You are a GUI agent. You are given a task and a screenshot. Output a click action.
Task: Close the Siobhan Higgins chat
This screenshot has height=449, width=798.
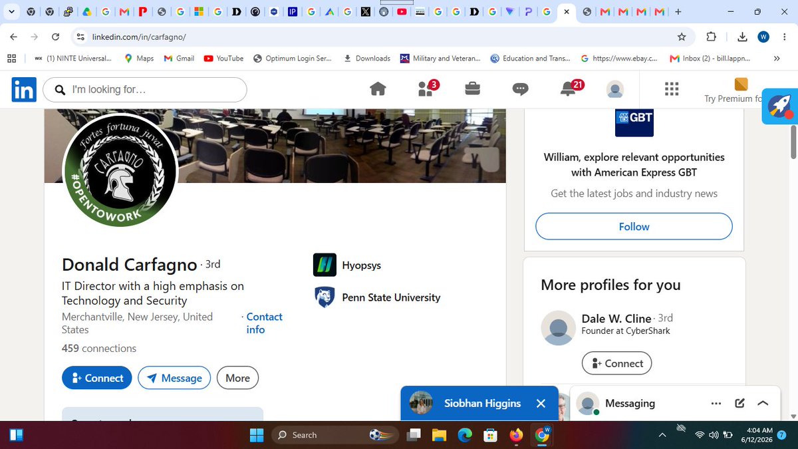click(541, 403)
